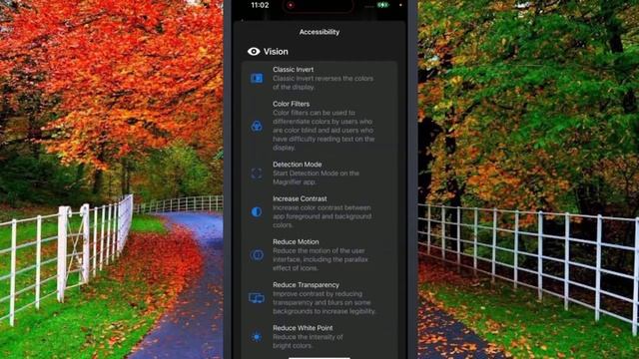Tap the Vision section heading text

point(276,52)
